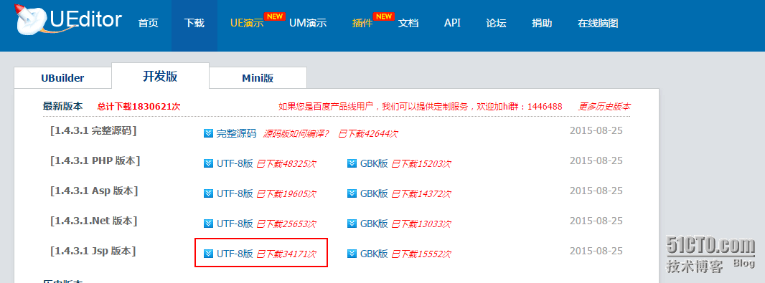Download PHP UTF-8版 package
Image resolution: width=765 pixels, height=283 pixels.
tap(235, 163)
